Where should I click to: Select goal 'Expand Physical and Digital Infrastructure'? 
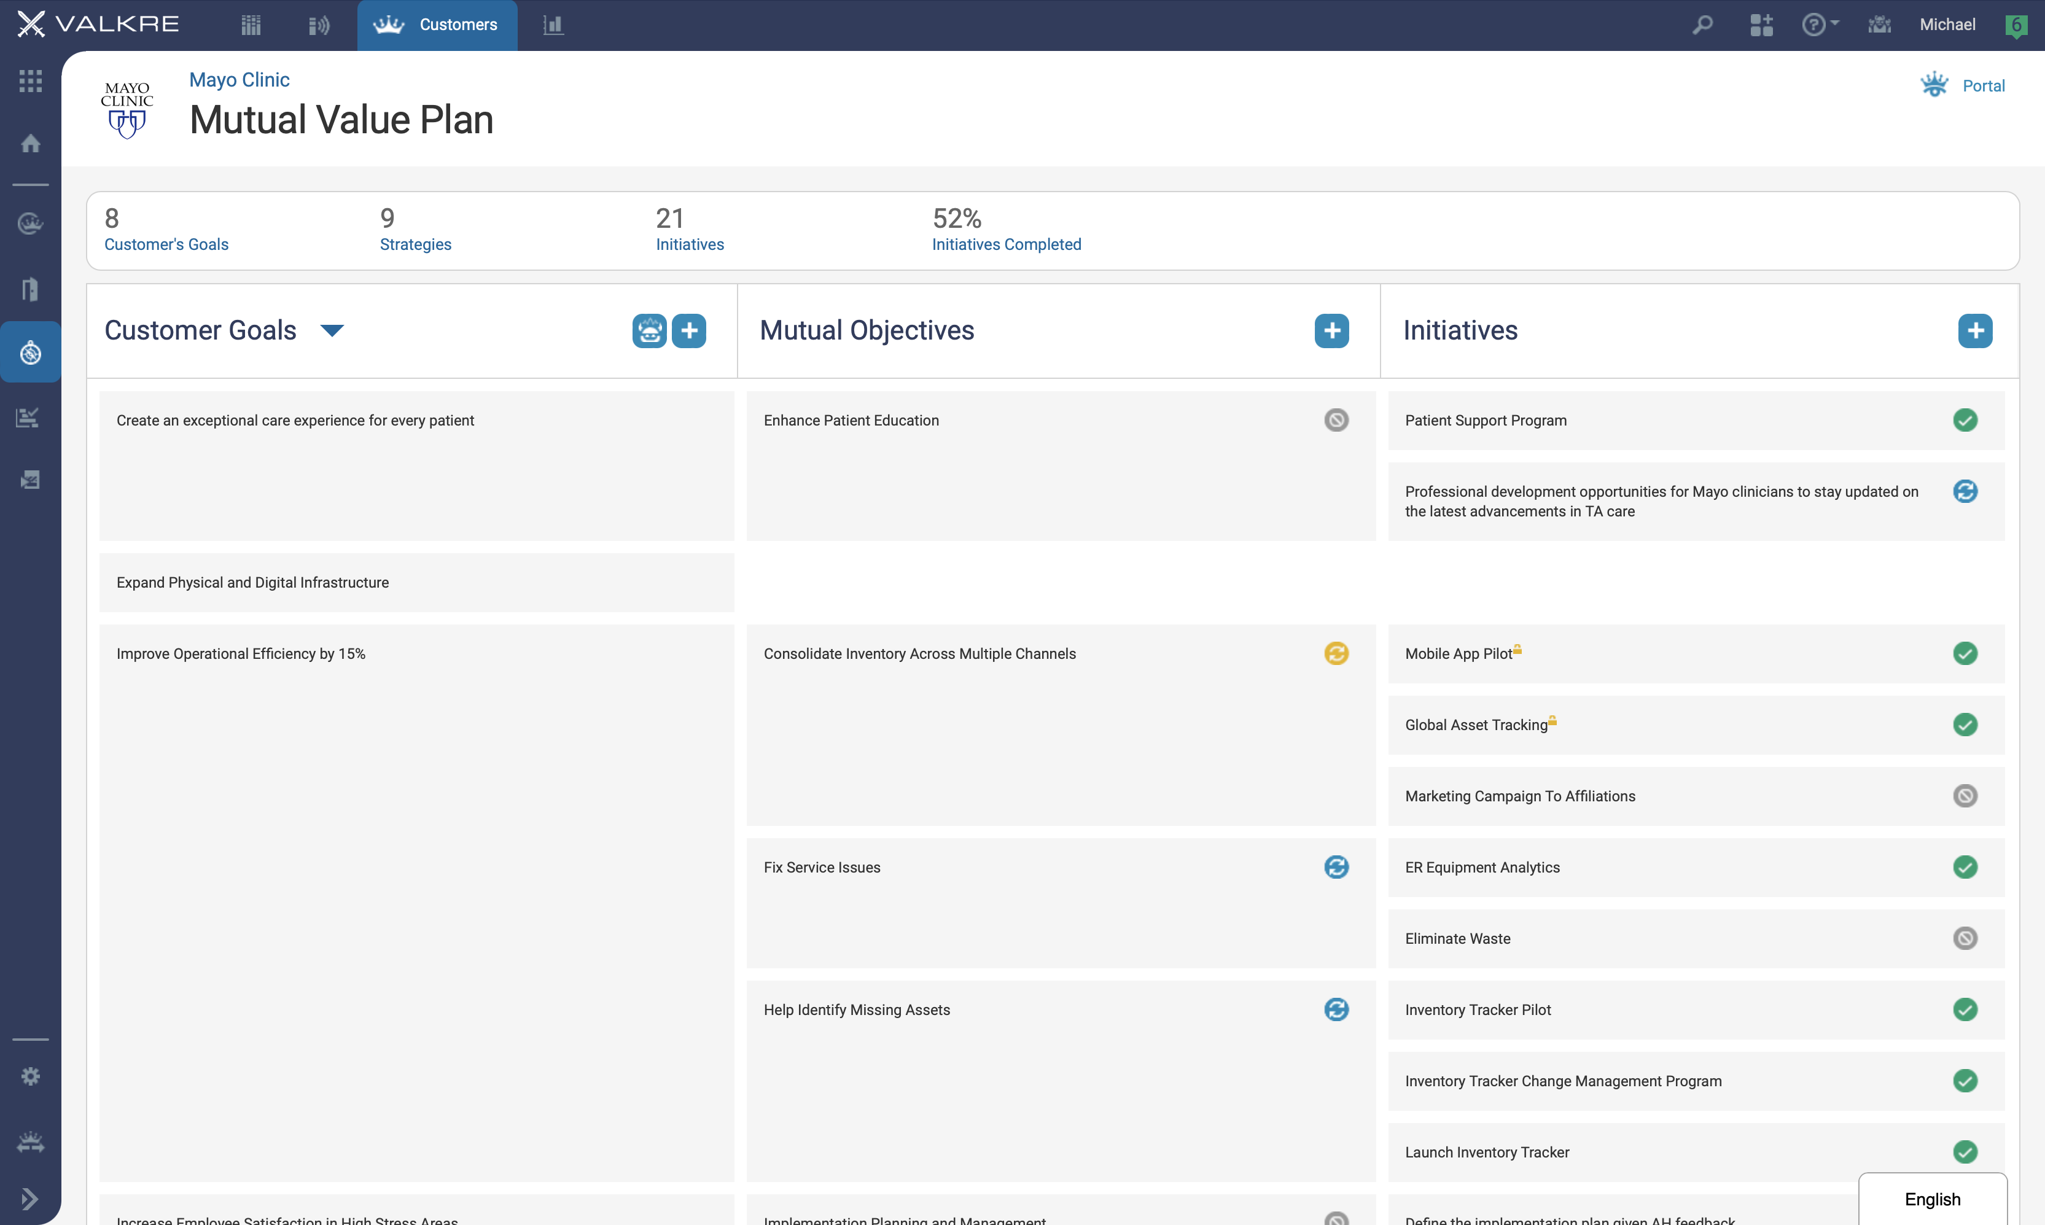pyautogui.click(x=416, y=583)
